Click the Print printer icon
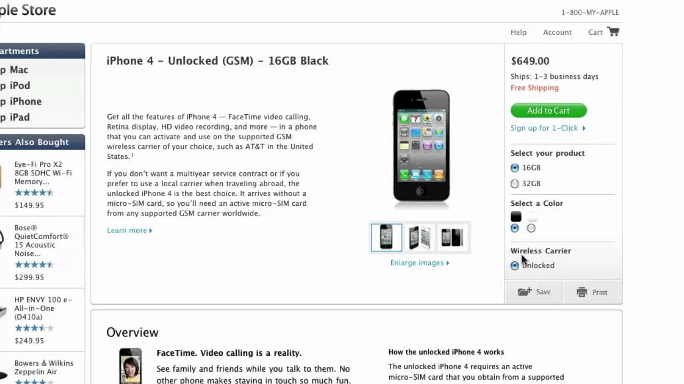Image resolution: width=684 pixels, height=384 pixels. (x=582, y=292)
